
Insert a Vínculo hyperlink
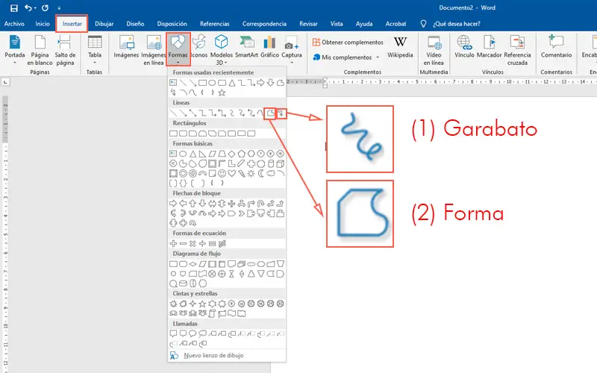(x=464, y=47)
